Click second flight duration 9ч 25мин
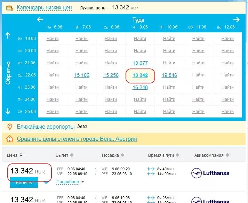This screenshot has width=248, height=203. [165, 198]
